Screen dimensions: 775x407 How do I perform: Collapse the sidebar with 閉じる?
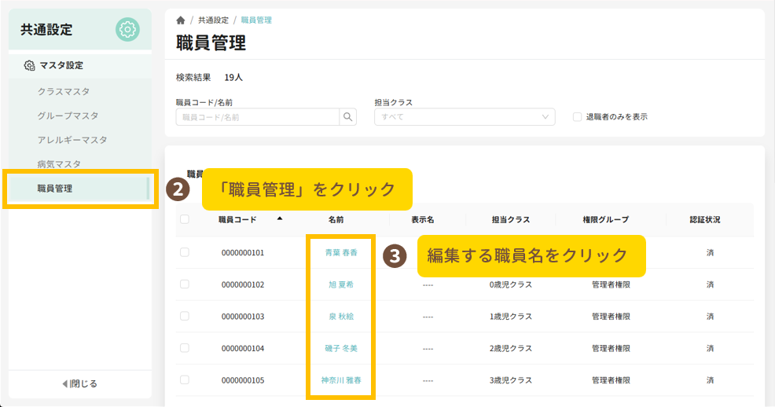coord(79,383)
